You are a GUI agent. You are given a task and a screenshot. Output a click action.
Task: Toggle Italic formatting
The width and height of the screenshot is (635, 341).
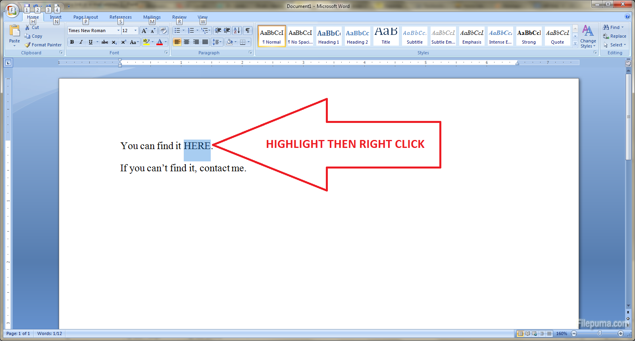pyautogui.click(x=81, y=42)
